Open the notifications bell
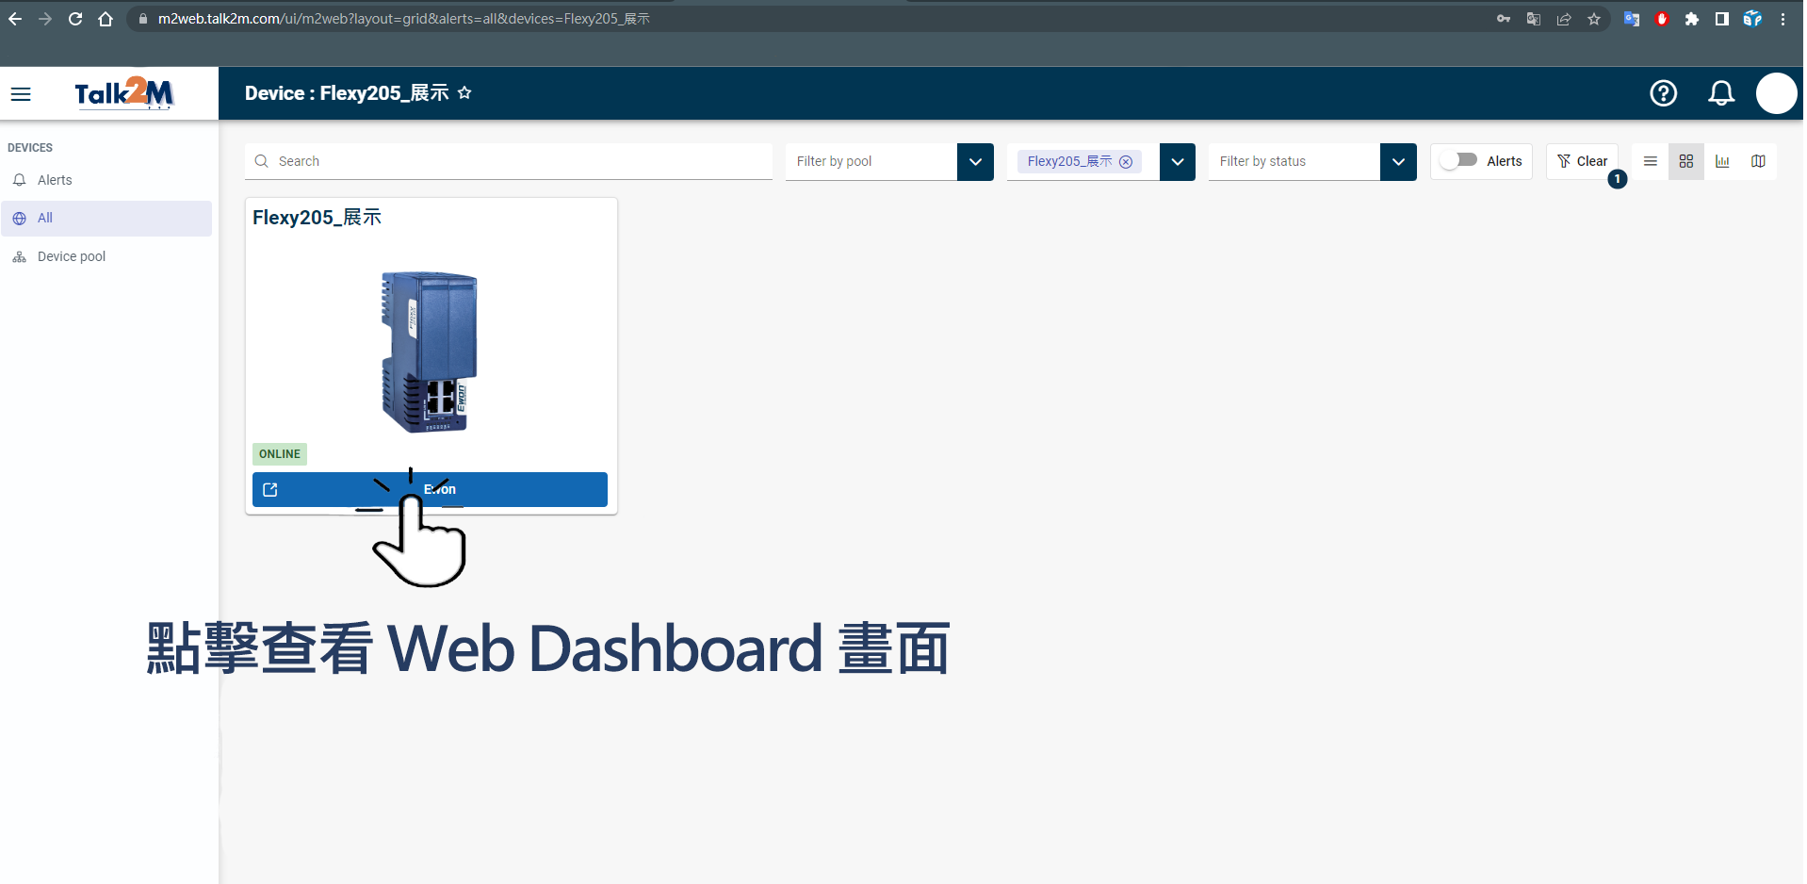The image size is (1807, 884). (x=1721, y=93)
